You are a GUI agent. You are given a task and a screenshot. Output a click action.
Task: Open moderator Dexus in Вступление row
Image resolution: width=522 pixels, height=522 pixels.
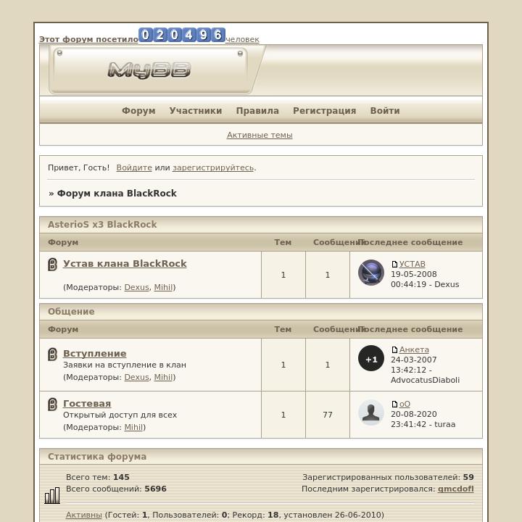tap(136, 377)
